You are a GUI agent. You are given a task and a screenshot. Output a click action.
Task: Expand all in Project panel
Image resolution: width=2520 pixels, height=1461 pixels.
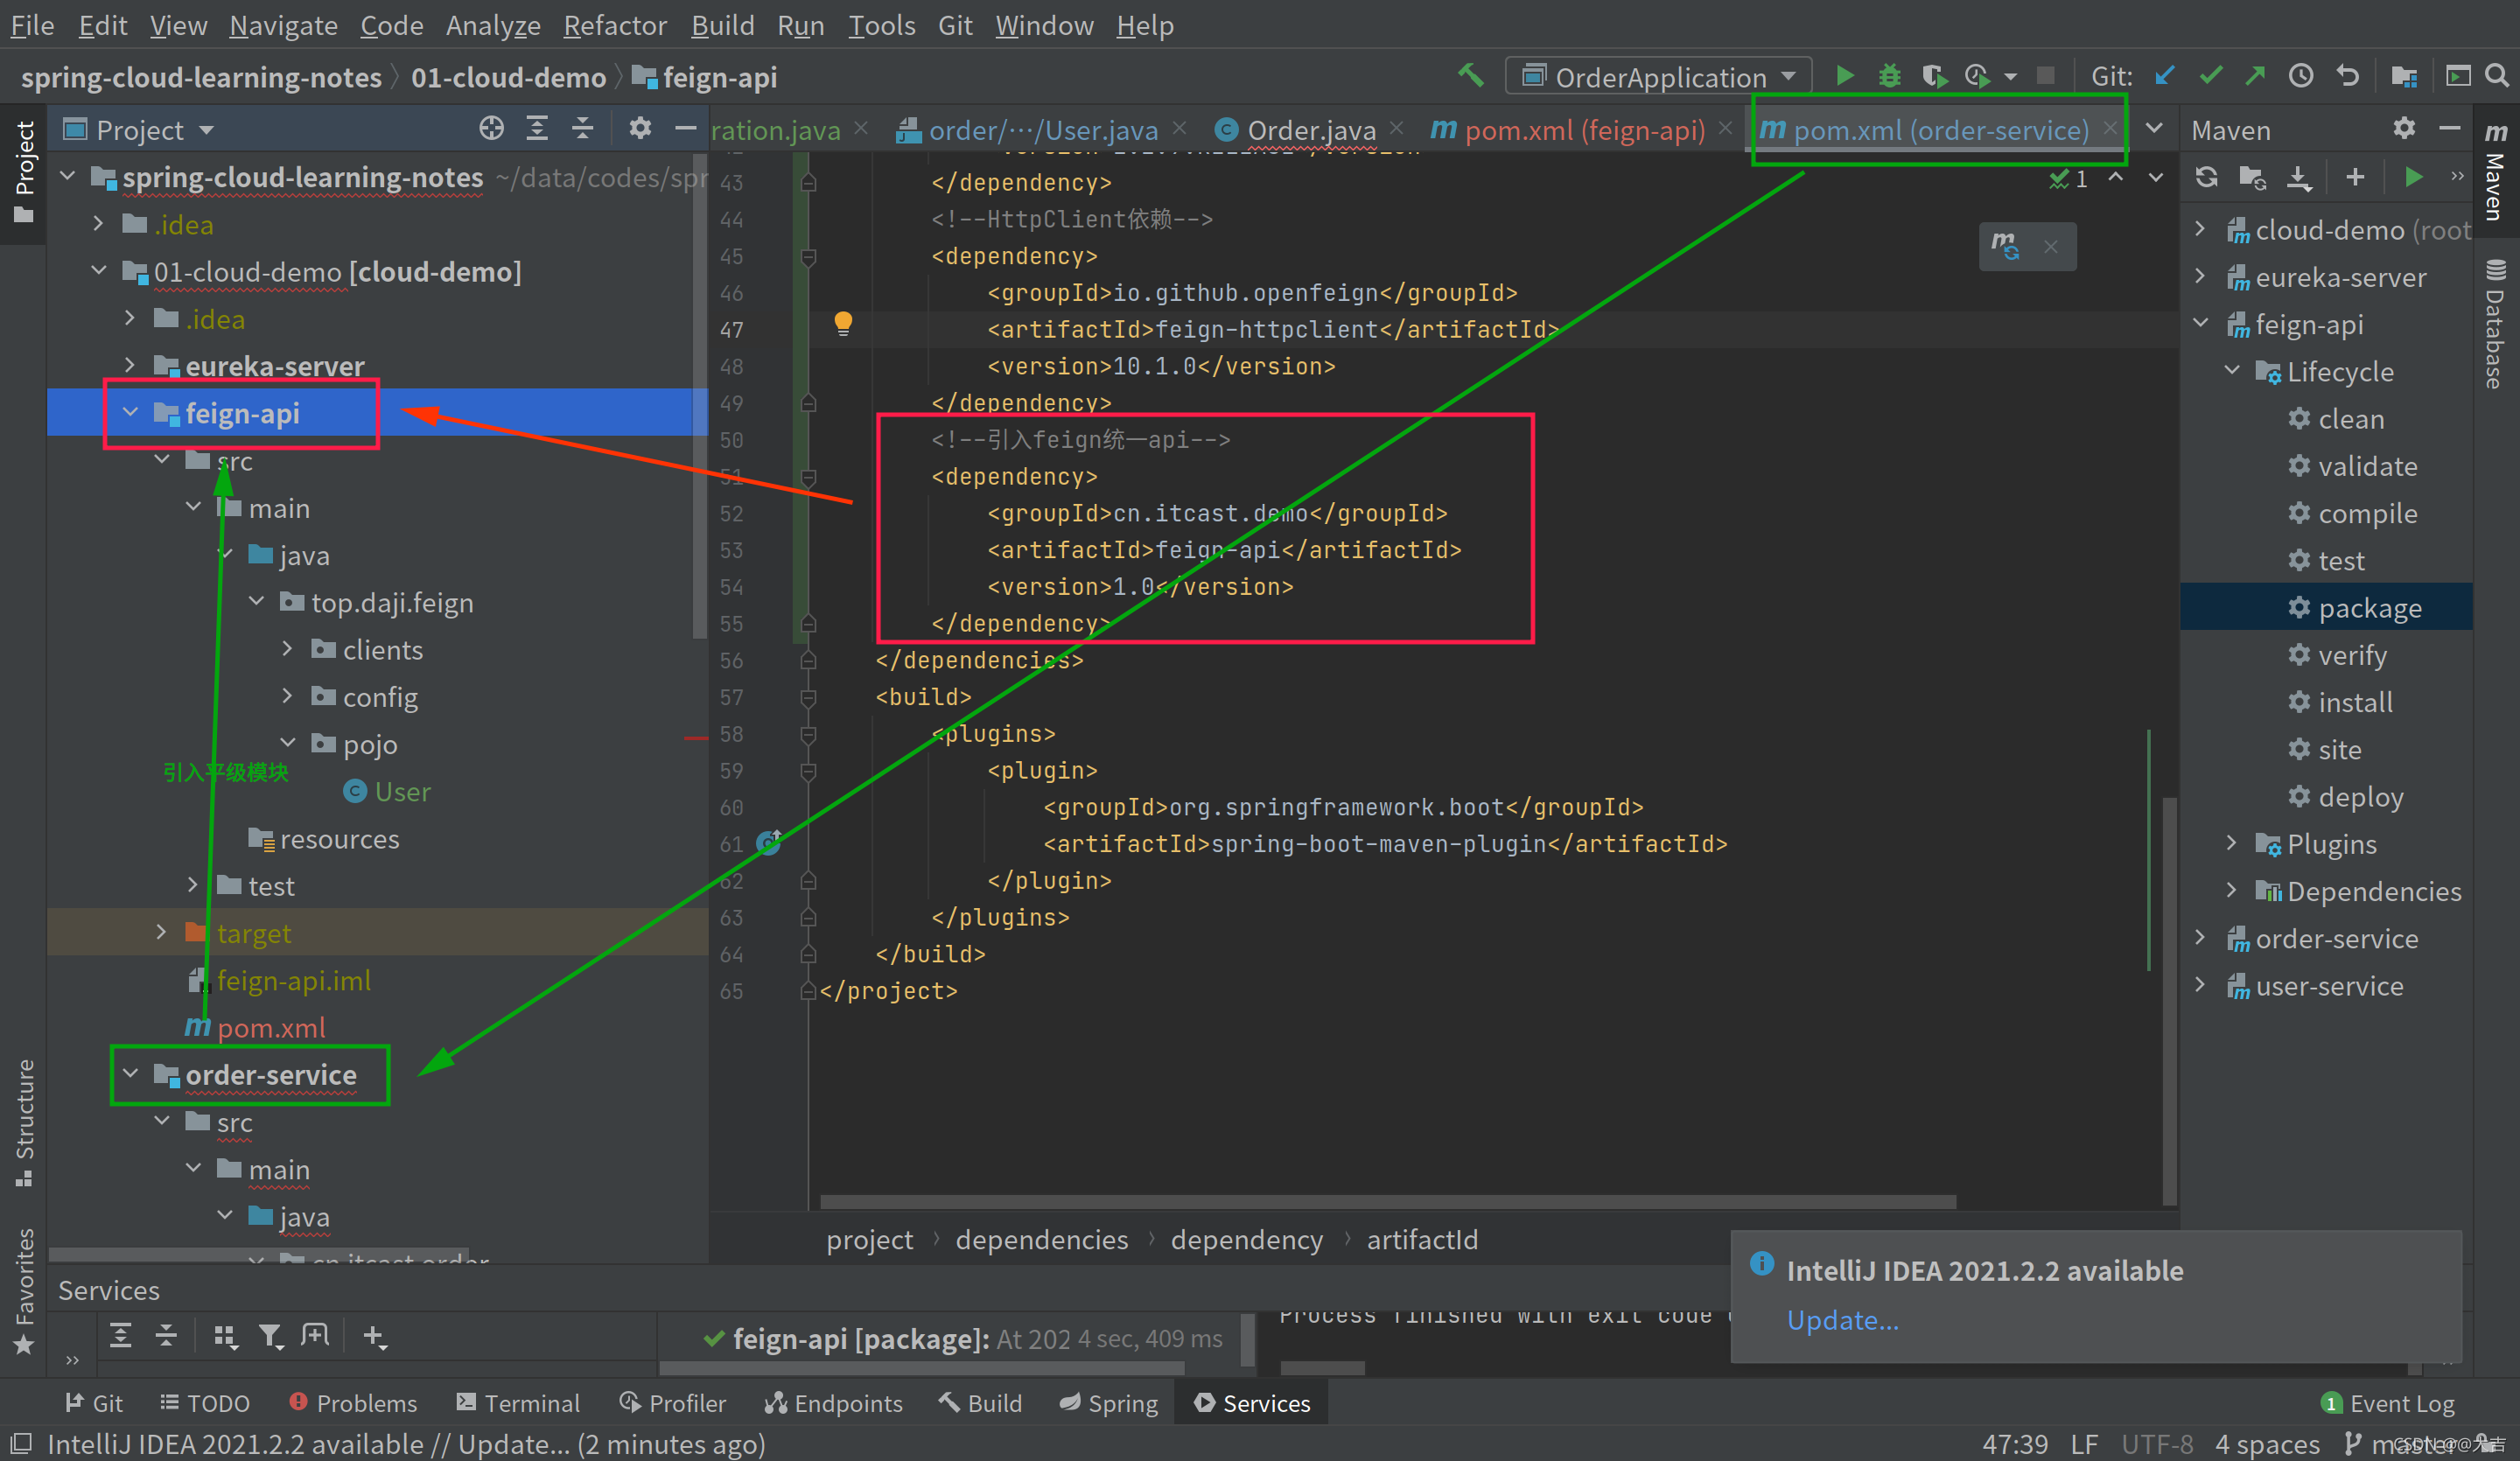[537, 128]
